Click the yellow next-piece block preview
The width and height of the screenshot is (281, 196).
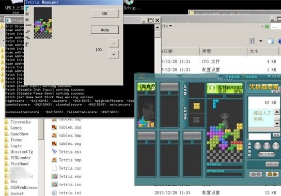click(x=197, y=106)
